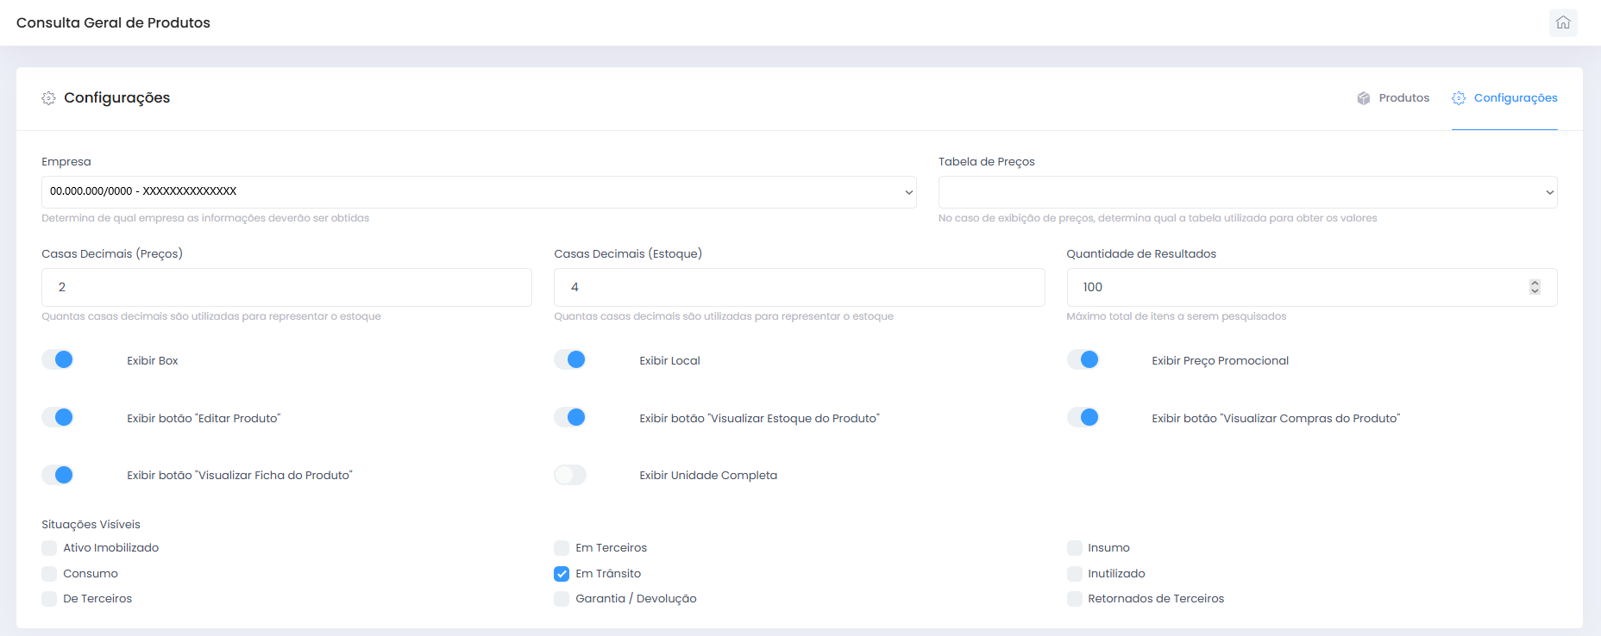
Task: Click the gear icon in Configurações tab
Action: click(1459, 98)
